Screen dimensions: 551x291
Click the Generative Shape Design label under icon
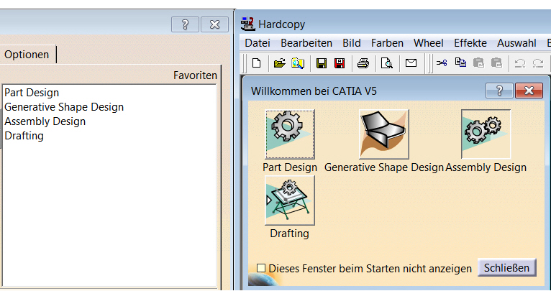(x=384, y=167)
